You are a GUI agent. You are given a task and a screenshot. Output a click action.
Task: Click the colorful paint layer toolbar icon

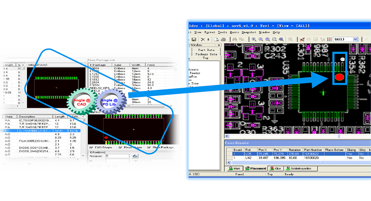click(302, 39)
